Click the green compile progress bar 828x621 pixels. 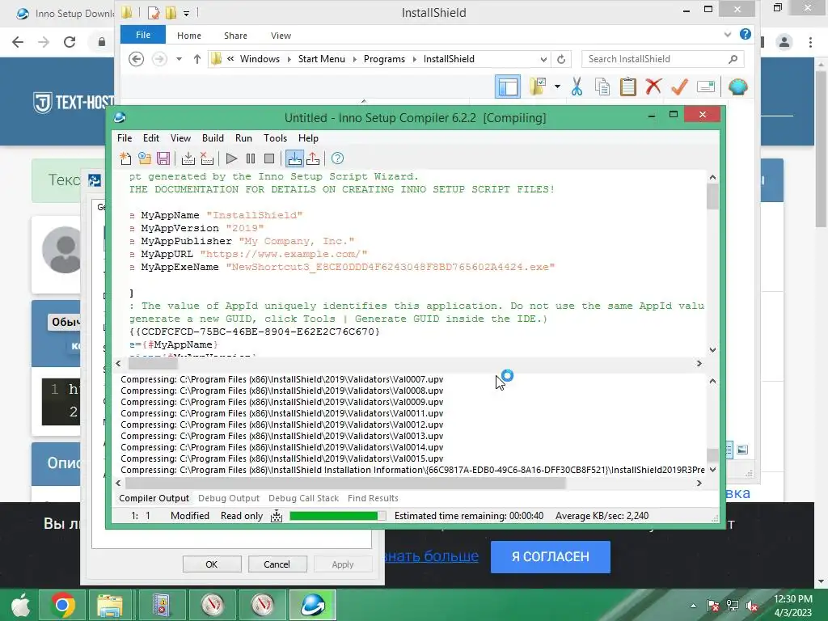(x=337, y=516)
